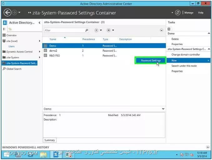
Task: Expand filter criteria chevron at right
Action: pos(161,30)
